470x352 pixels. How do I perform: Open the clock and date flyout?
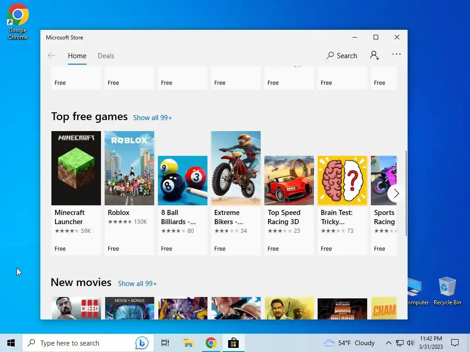[431, 343]
